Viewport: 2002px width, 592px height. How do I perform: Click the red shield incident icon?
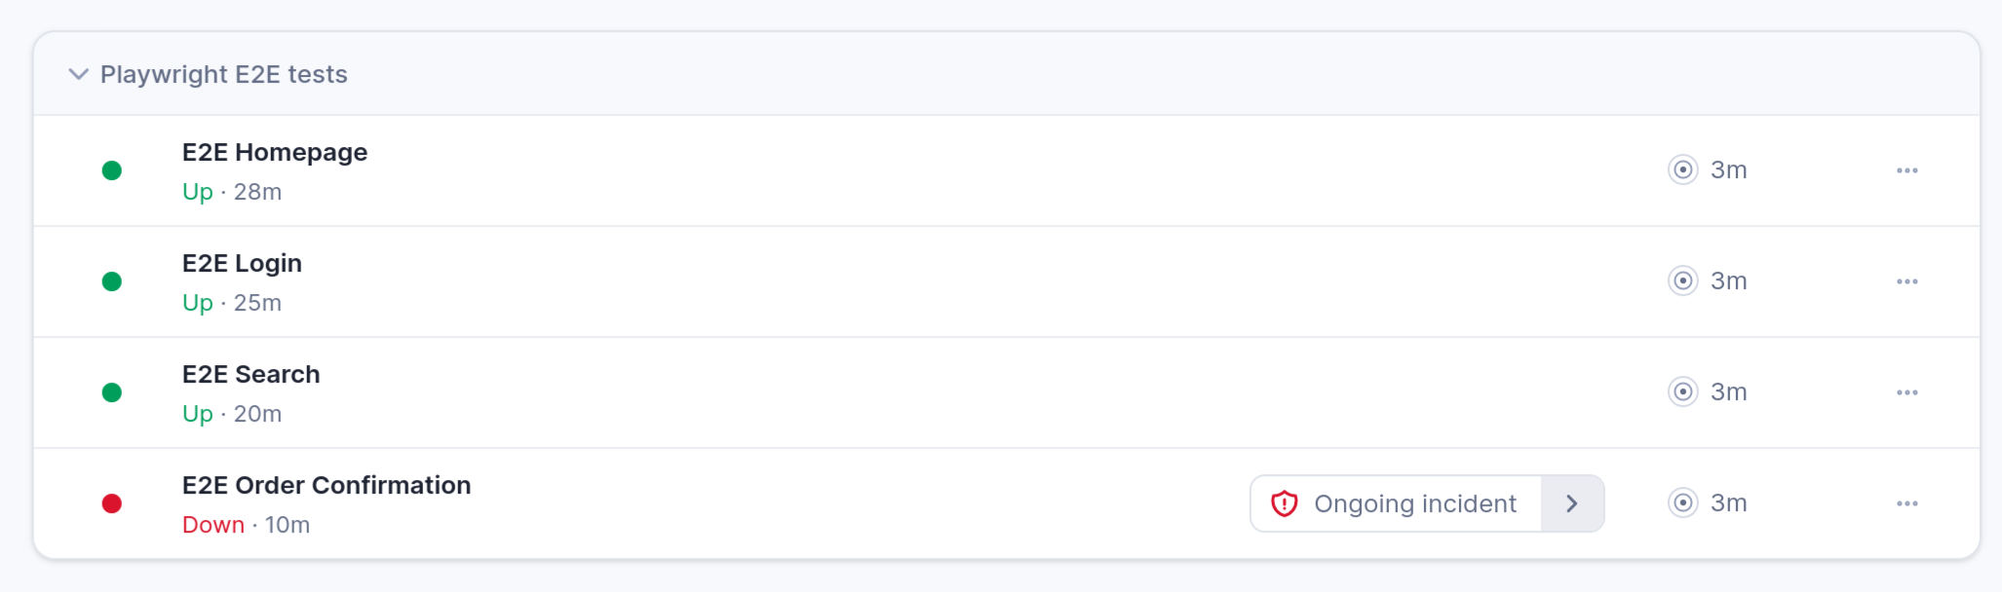(1285, 503)
